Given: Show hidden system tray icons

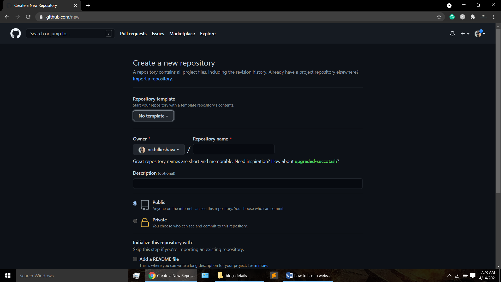Looking at the screenshot, I should tap(449, 275).
